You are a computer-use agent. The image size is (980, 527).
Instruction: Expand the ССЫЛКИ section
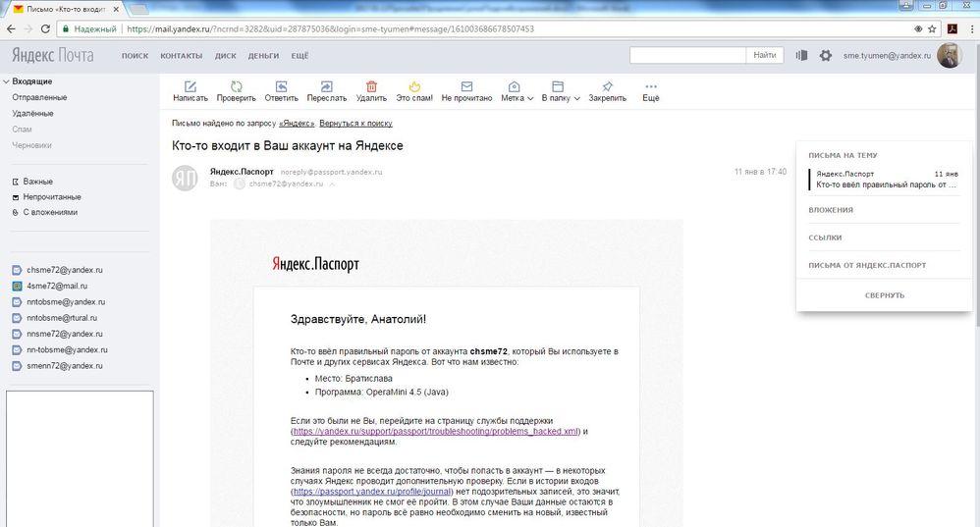825,237
